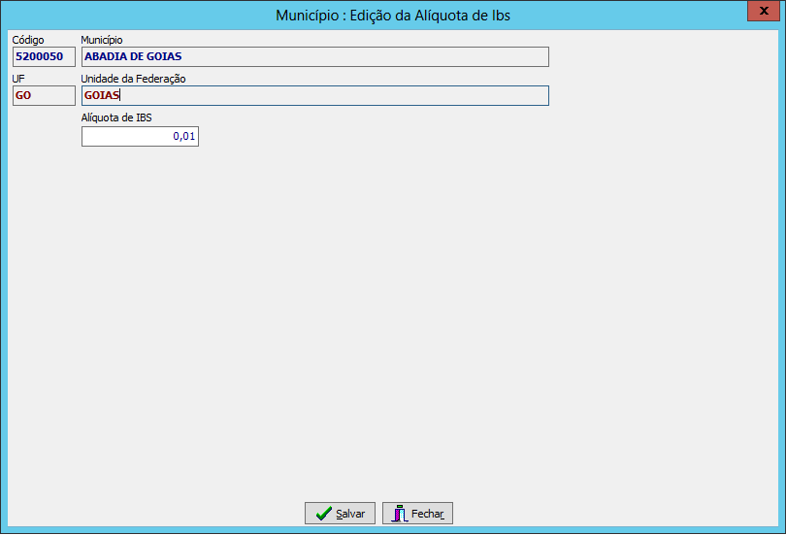Click the UF label
Image resolution: width=786 pixels, height=535 pixels.
(x=18, y=79)
